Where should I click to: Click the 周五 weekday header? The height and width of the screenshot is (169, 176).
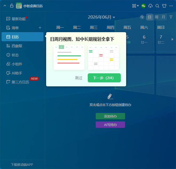(127, 27)
